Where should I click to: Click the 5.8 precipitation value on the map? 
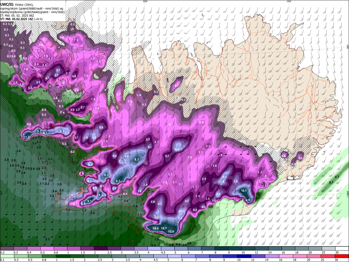[222, 181]
